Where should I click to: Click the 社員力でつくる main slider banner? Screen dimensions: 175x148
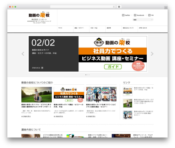coord(113,54)
